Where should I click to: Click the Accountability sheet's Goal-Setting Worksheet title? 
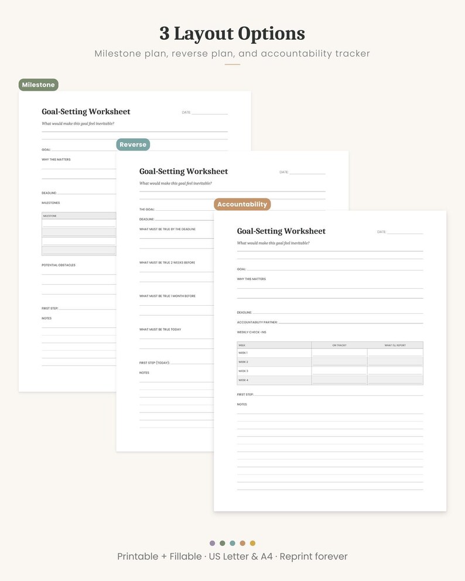pos(281,231)
